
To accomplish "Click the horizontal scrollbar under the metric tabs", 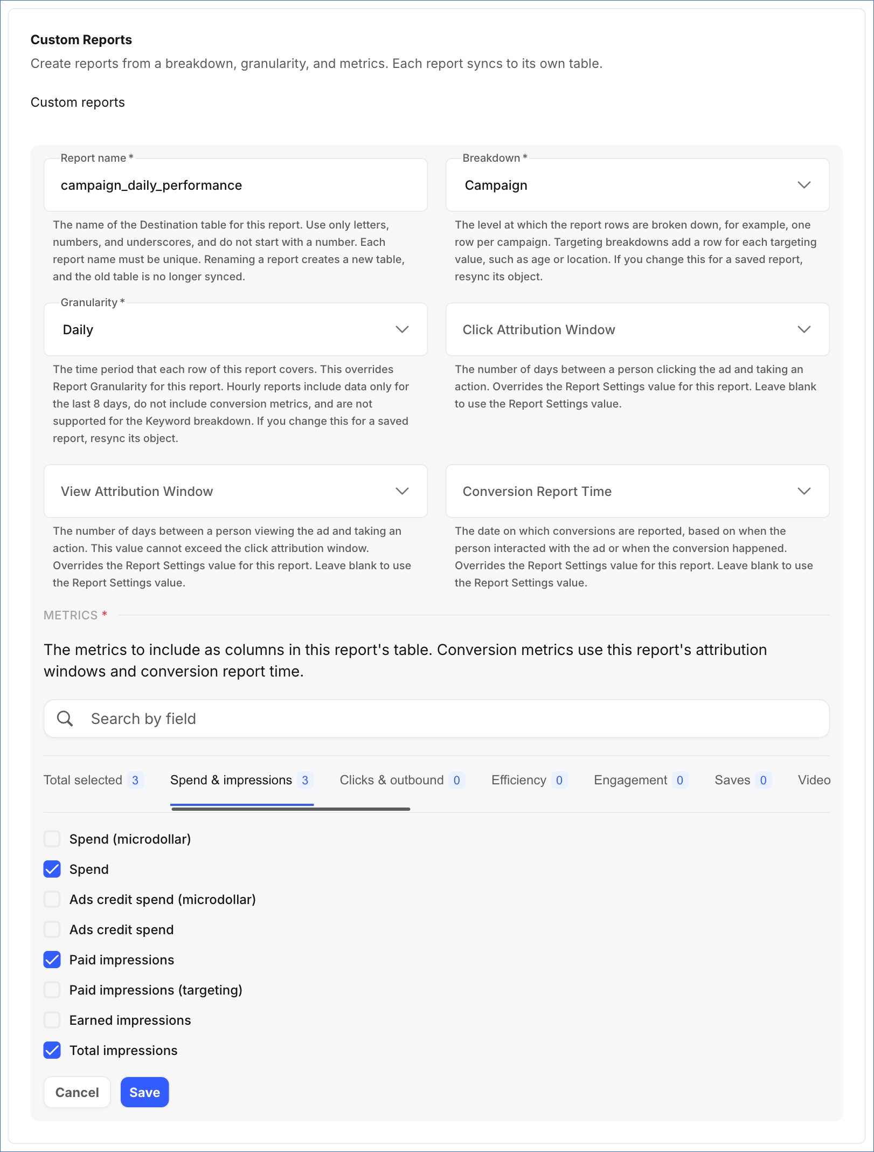I will pos(291,809).
